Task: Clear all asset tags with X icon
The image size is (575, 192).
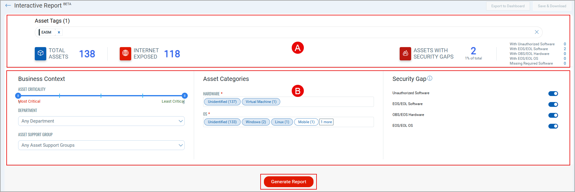Action: pos(537,32)
